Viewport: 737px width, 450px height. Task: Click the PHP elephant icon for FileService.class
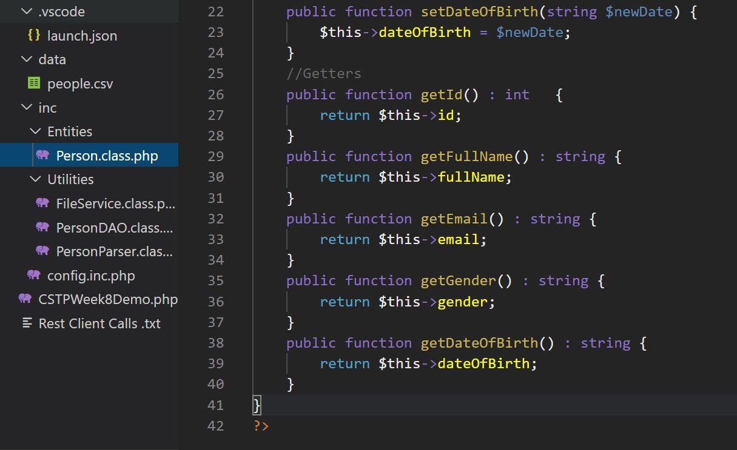(x=42, y=203)
